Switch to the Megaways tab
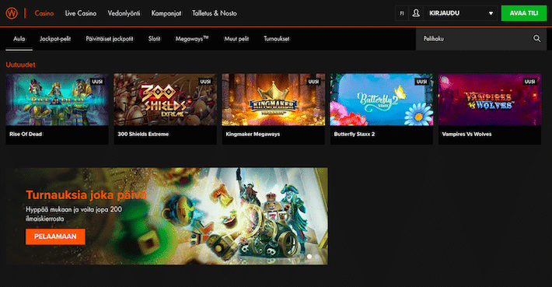552x287 pixels. (x=192, y=39)
